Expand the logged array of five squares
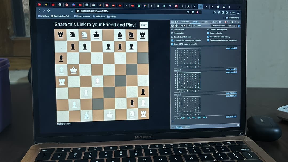Image resolution: width=288 pixels, height=162 pixels. 175,118
